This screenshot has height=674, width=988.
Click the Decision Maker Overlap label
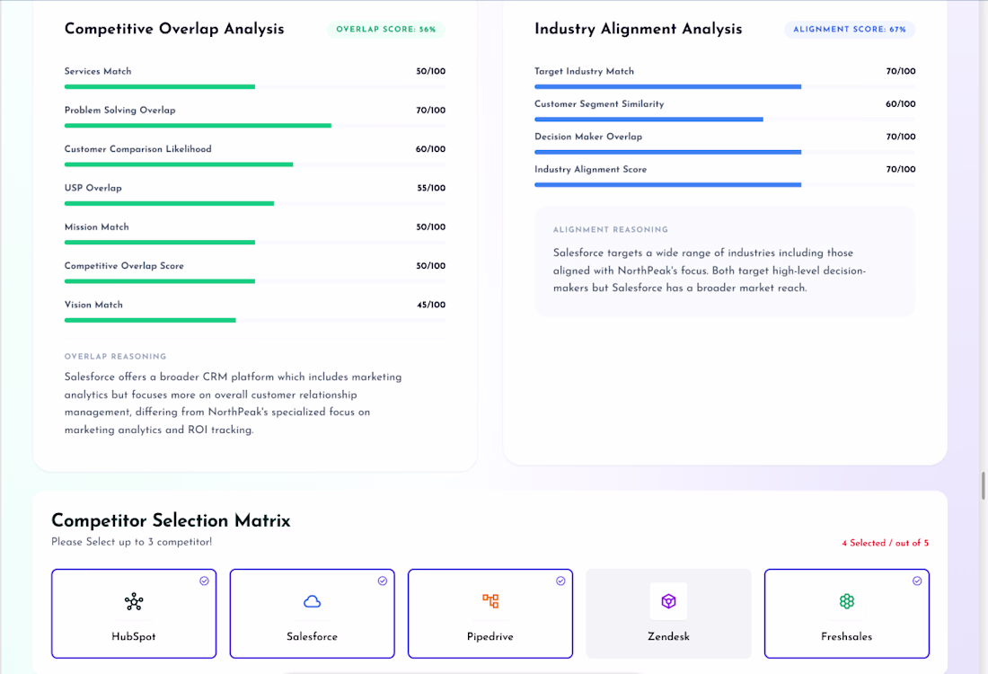click(x=588, y=137)
